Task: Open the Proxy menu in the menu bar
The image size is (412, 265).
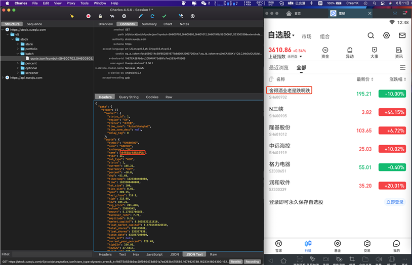Action: pos(71,3)
